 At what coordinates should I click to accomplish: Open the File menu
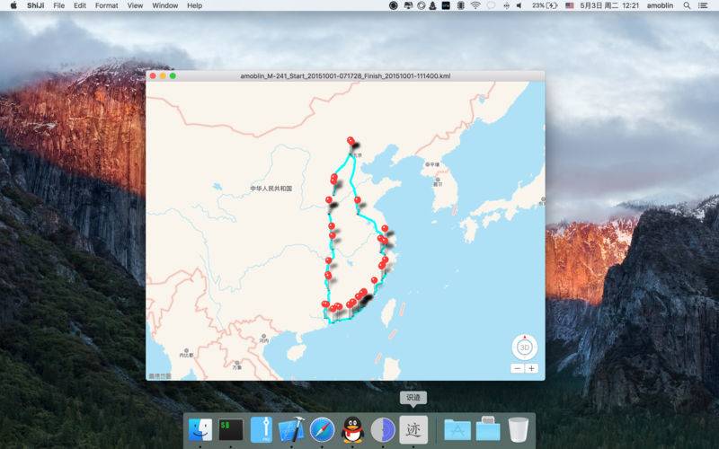point(58,5)
